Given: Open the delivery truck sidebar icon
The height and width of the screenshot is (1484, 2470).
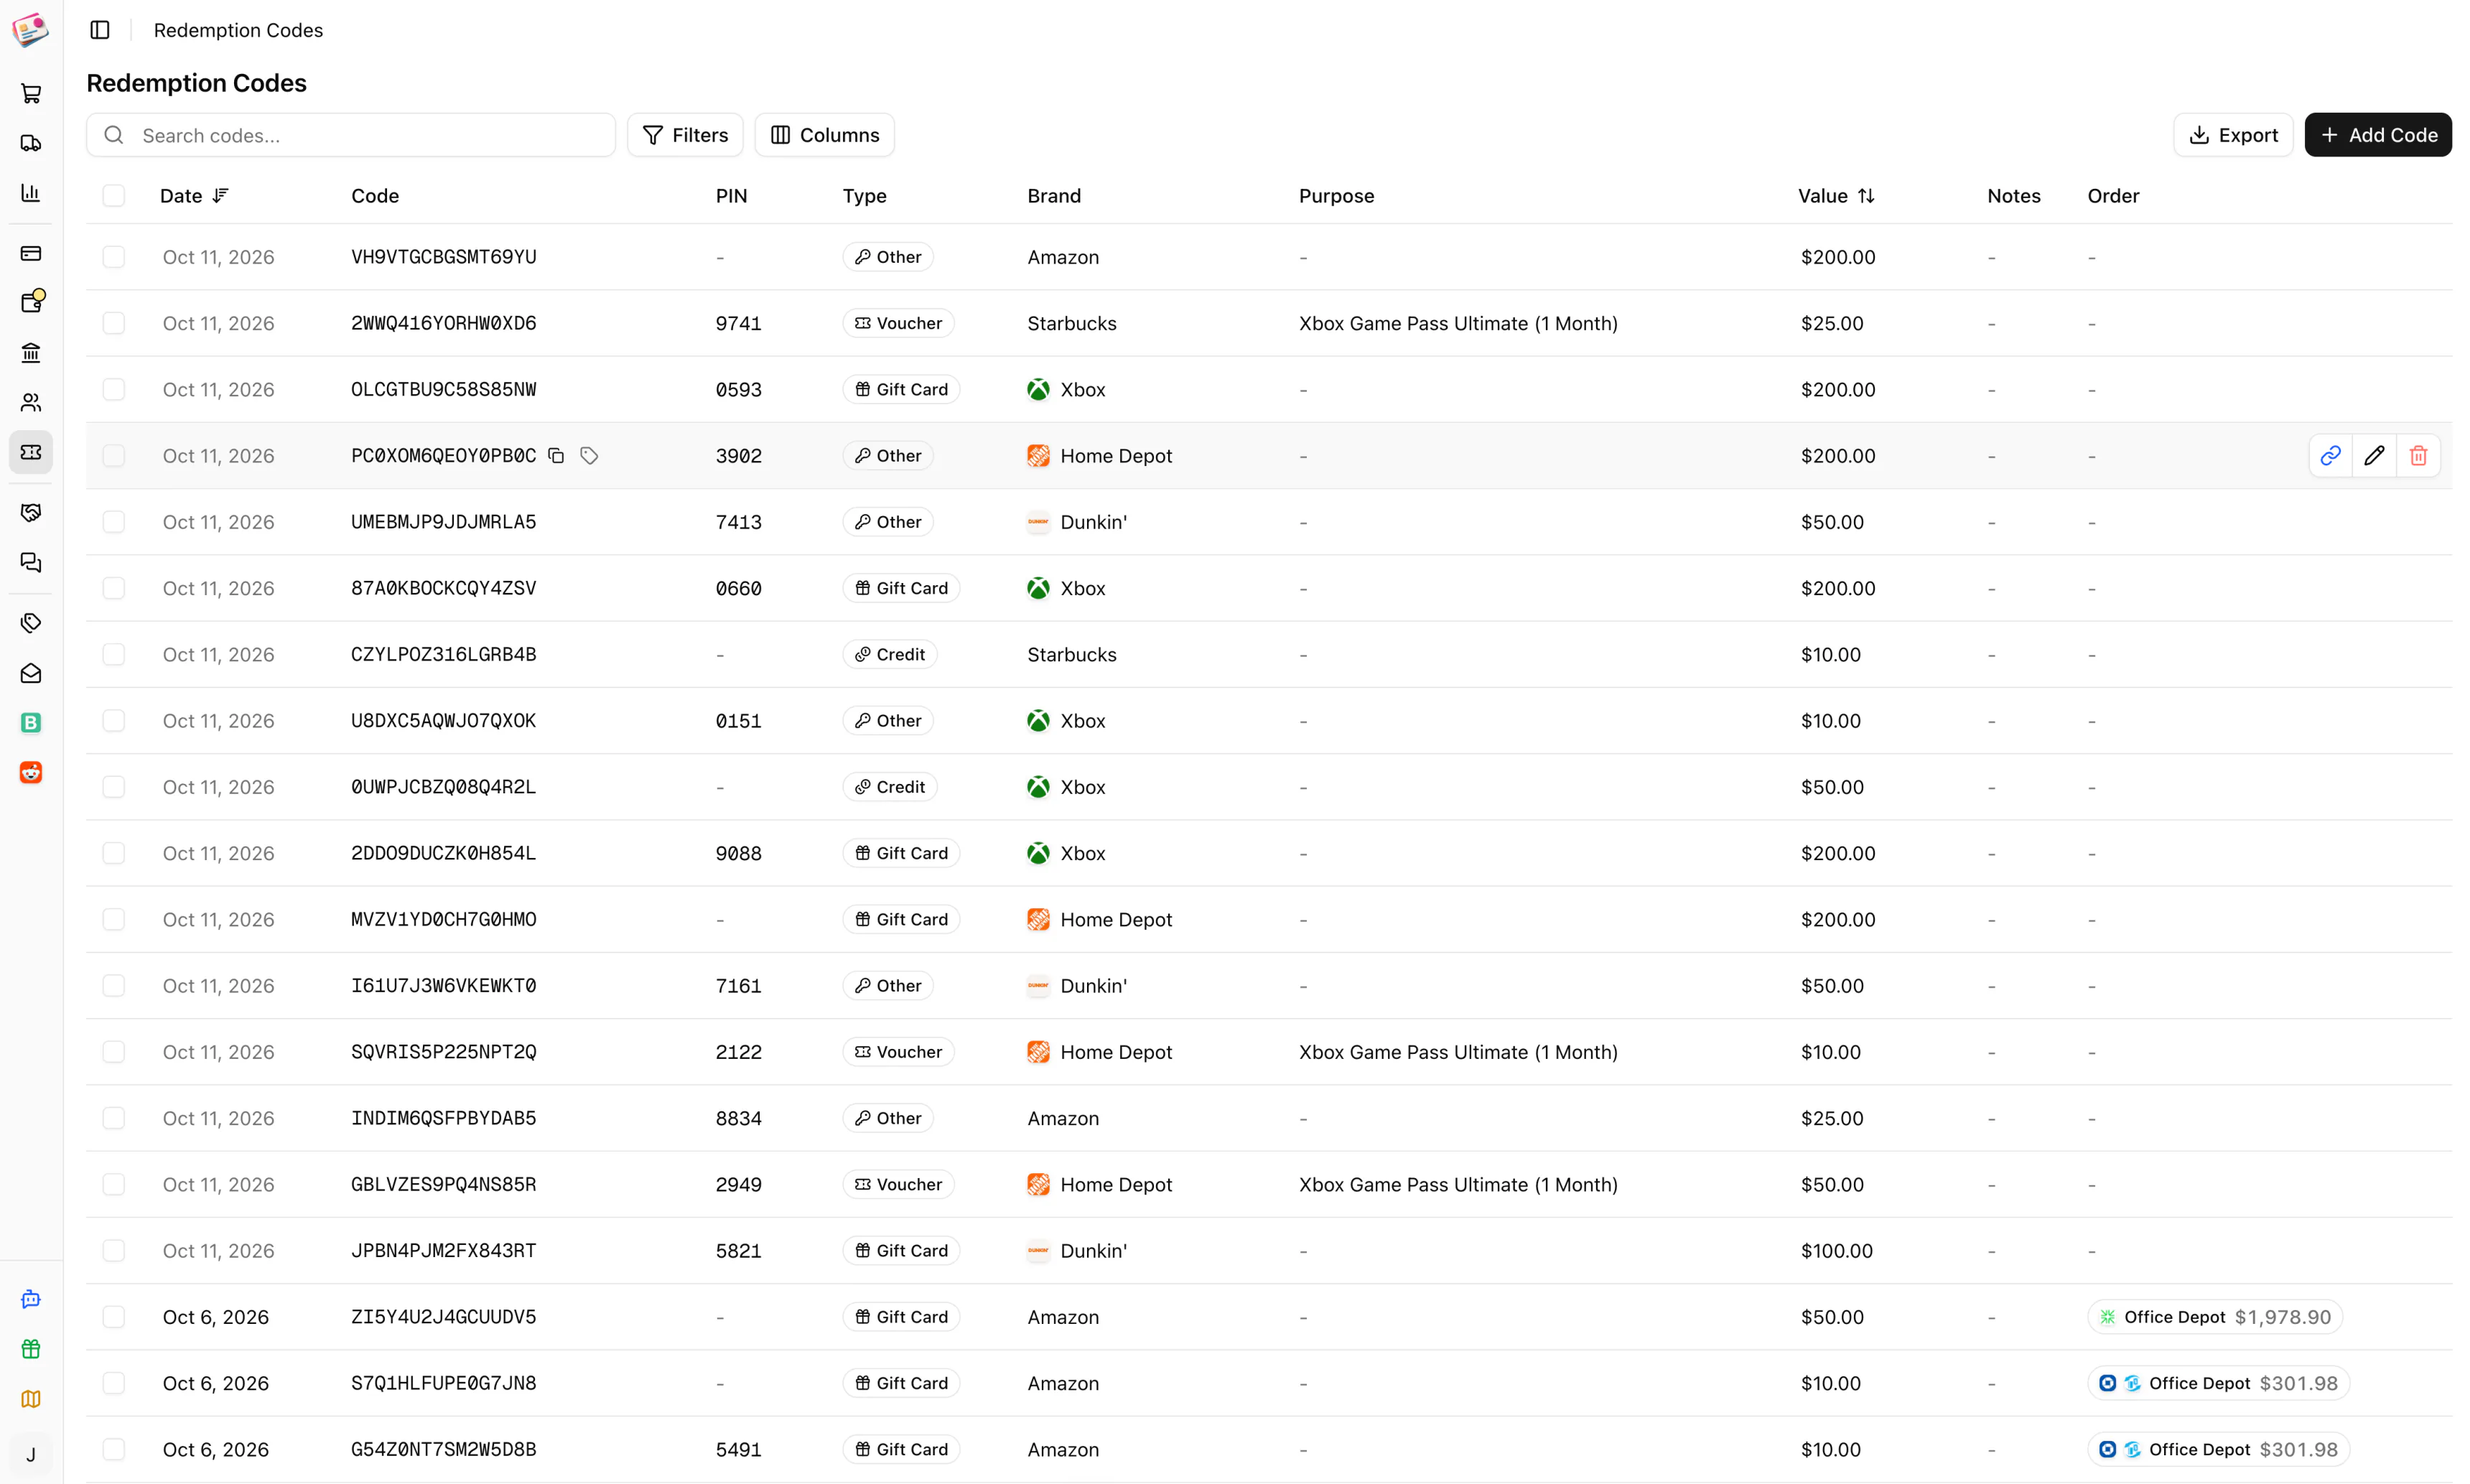Looking at the screenshot, I should [31, 143].
